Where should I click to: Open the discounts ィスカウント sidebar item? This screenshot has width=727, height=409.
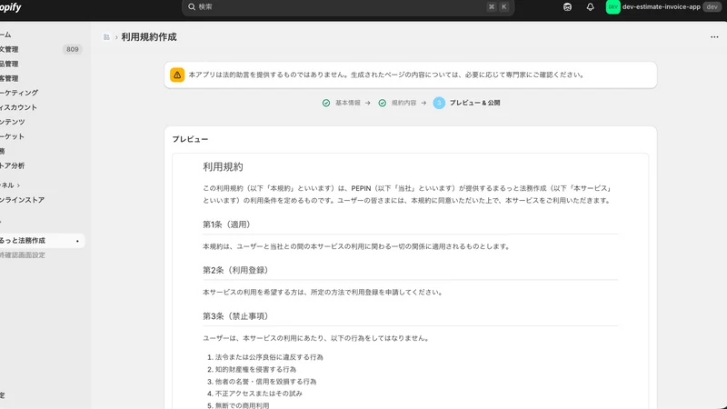click(41, 107)
